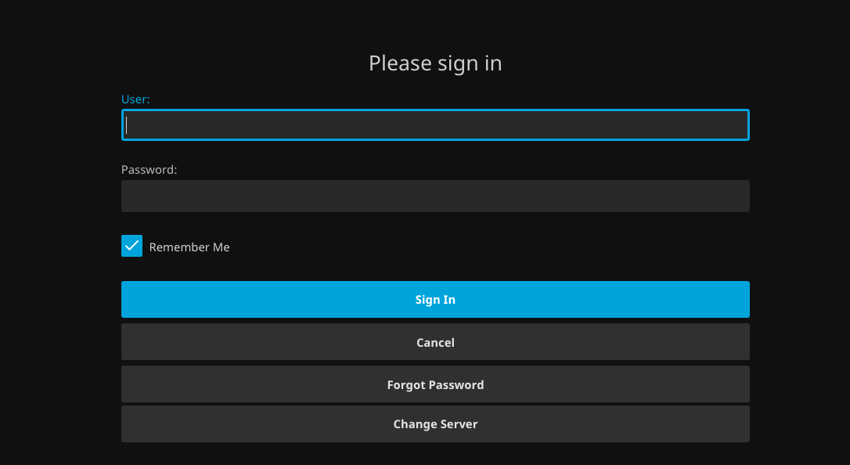Click the "Change Server" text label

tap(435, 424)
